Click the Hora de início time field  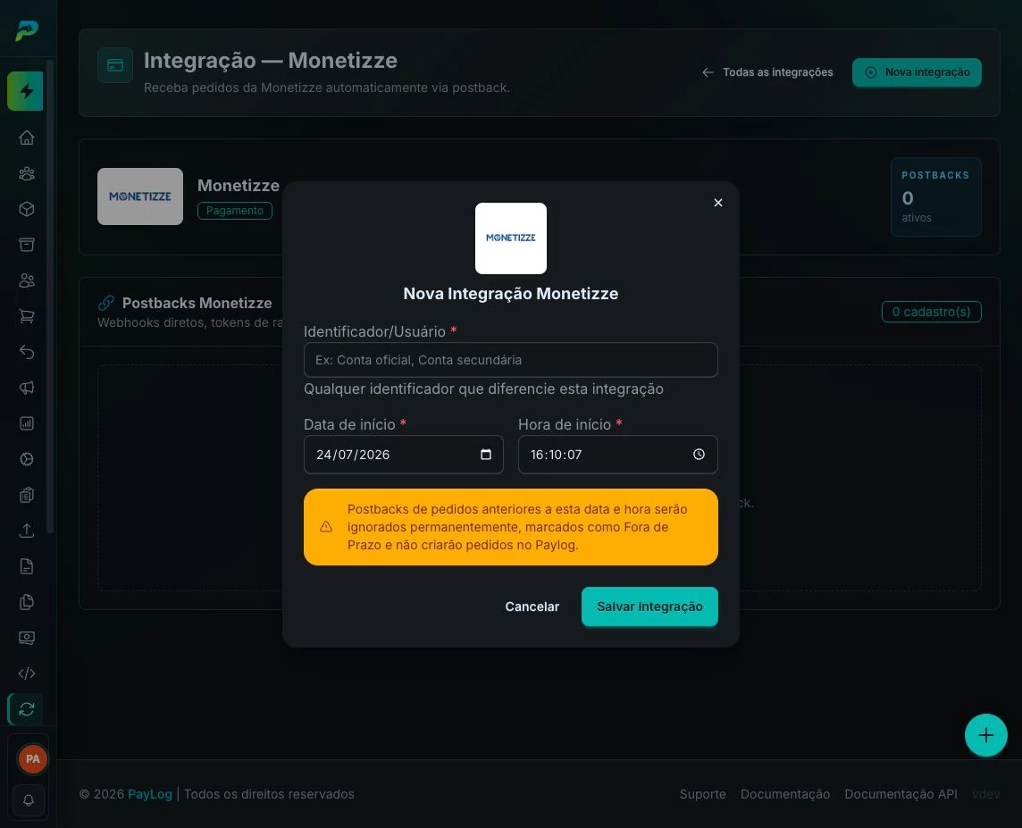tap(618, 454)
